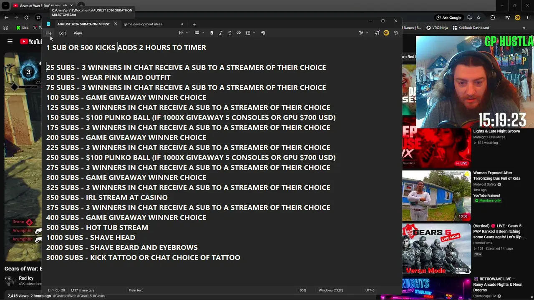The height and width of the screenshot is (300, 534).
Task: Open the Edit menu in Notepad
Action: point(62,33)
